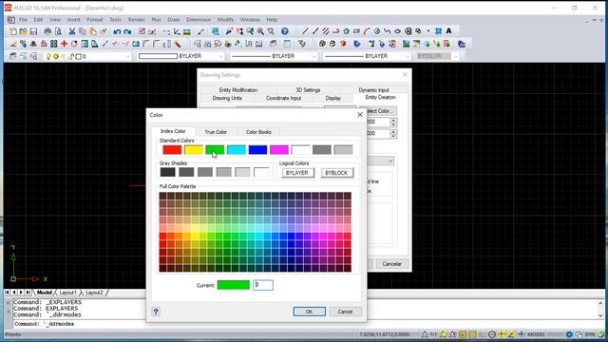Viewport: 608px width, 342px height.
Task: Select the Erase tool icon in modify toolbar
Action: 13,44
